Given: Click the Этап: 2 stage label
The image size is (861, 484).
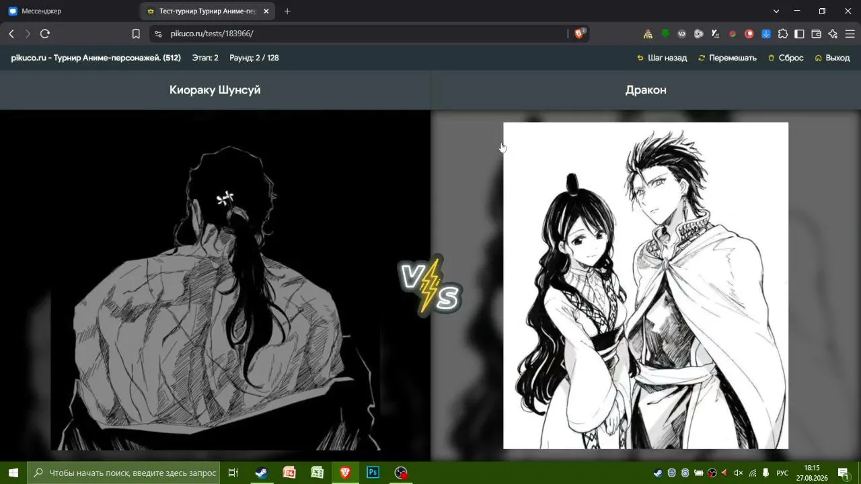Looking at the screenshot, I should (205, 58).
